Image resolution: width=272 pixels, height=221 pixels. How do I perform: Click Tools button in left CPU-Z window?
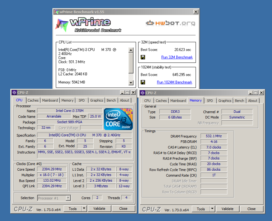[73, 209]
